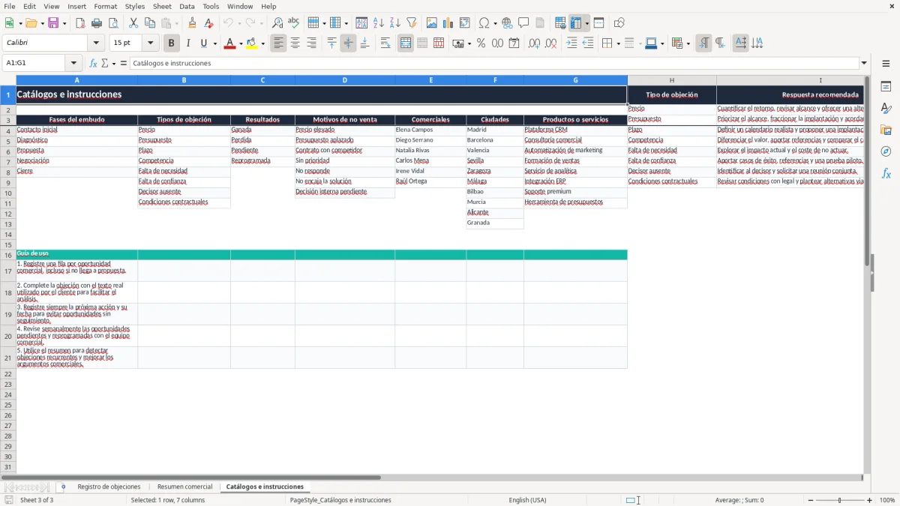Select column D header
This screenshot has width=900, height=506.
(x=345, y=80)
